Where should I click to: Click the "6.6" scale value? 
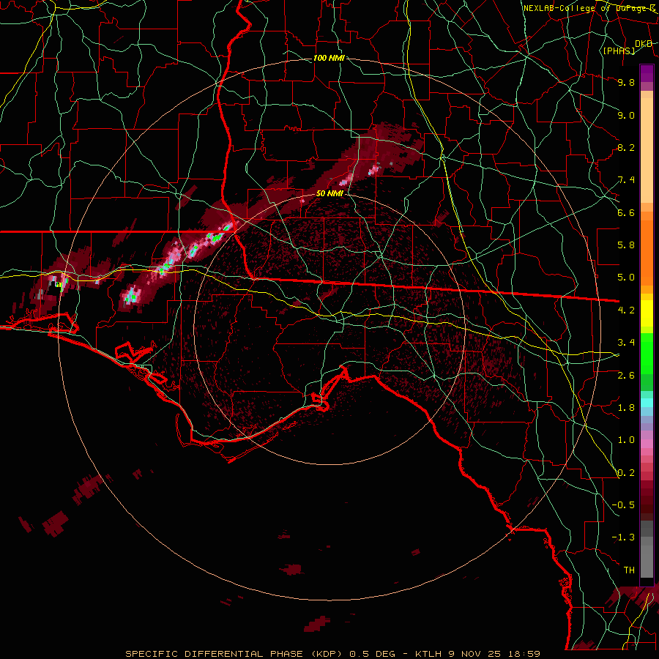(626, 212)
